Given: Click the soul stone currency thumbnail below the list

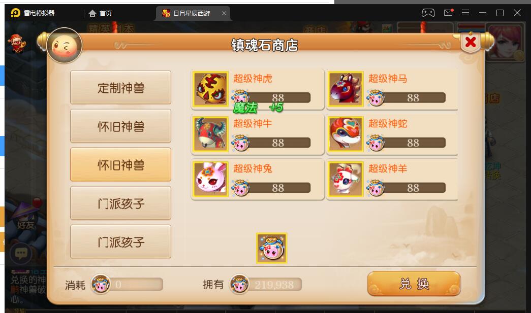Looking at the screenshot, I should (271, 248).
